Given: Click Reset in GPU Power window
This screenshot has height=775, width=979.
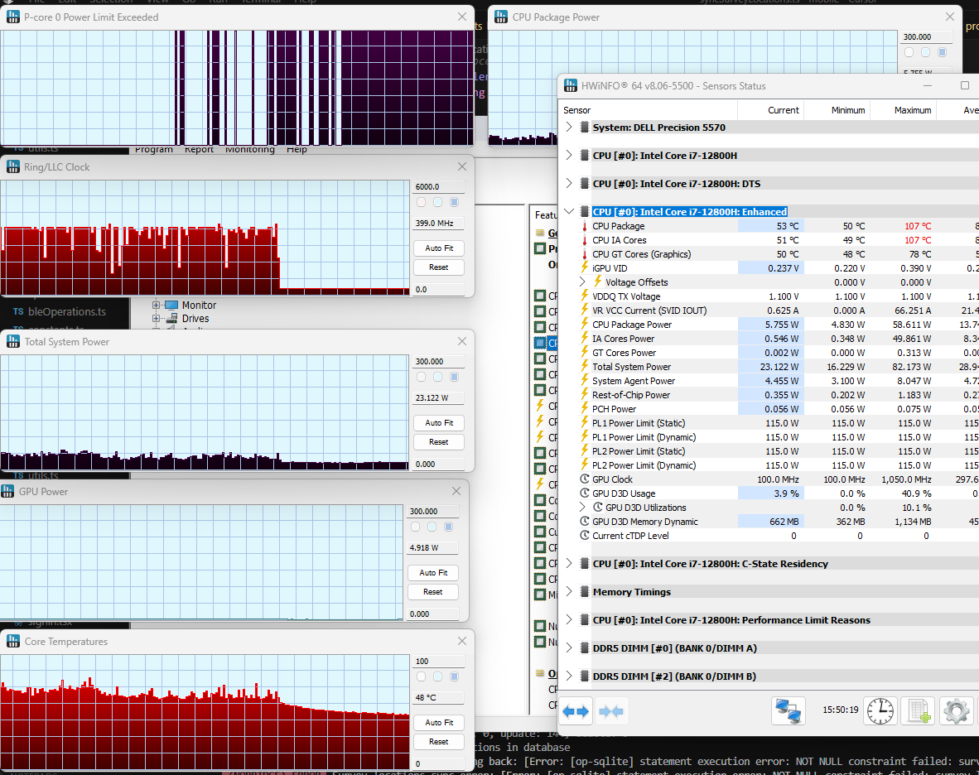Looking at the screenshot, I should [433, 591].
